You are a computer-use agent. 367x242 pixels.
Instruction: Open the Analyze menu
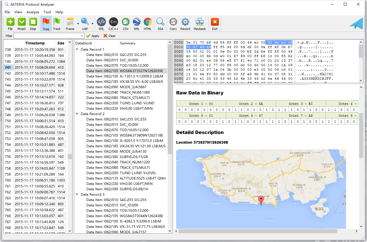coord(33,12)
